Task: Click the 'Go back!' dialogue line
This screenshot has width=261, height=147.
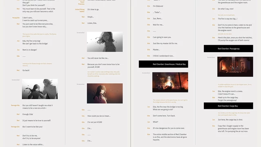Action: tap(26, 70)
